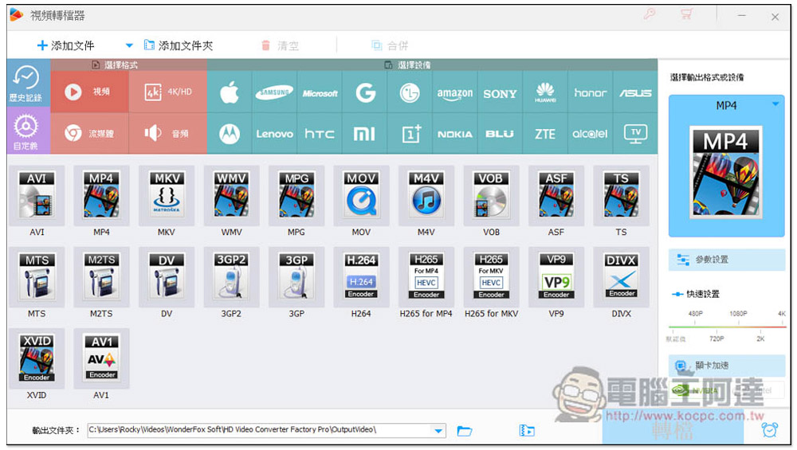
Task: Select WMV output format
Action: [231, 196]
